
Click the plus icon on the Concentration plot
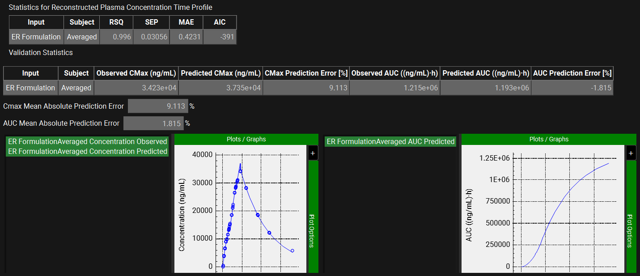[x=313, y=153]
